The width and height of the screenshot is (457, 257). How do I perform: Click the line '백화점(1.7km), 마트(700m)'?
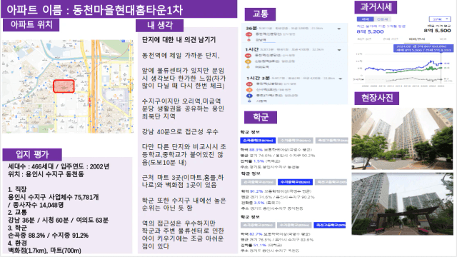pyautogui.click(x=44, y=251)
